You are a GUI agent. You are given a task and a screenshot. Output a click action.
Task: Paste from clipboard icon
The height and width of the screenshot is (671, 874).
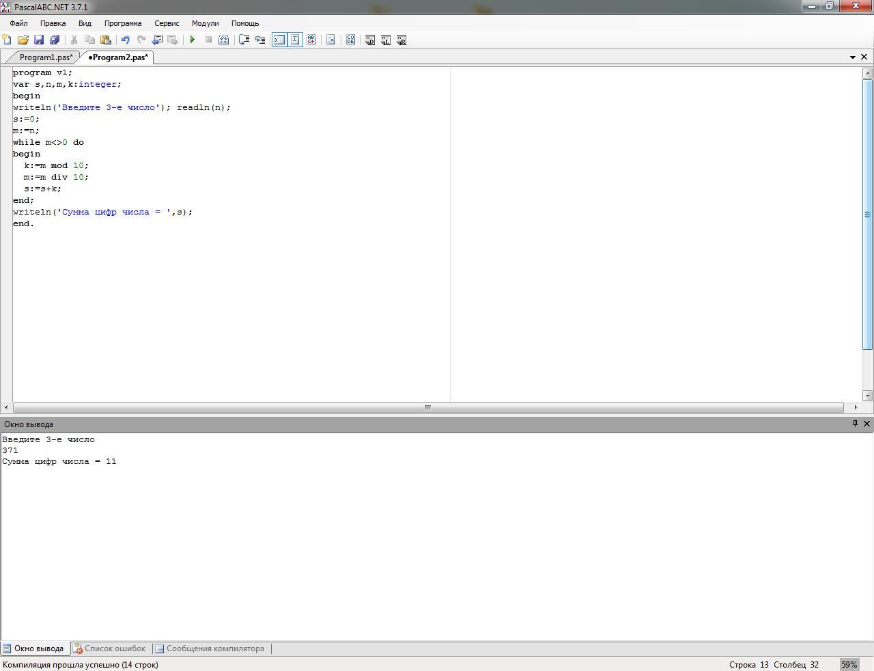click(x=106, y=40)
